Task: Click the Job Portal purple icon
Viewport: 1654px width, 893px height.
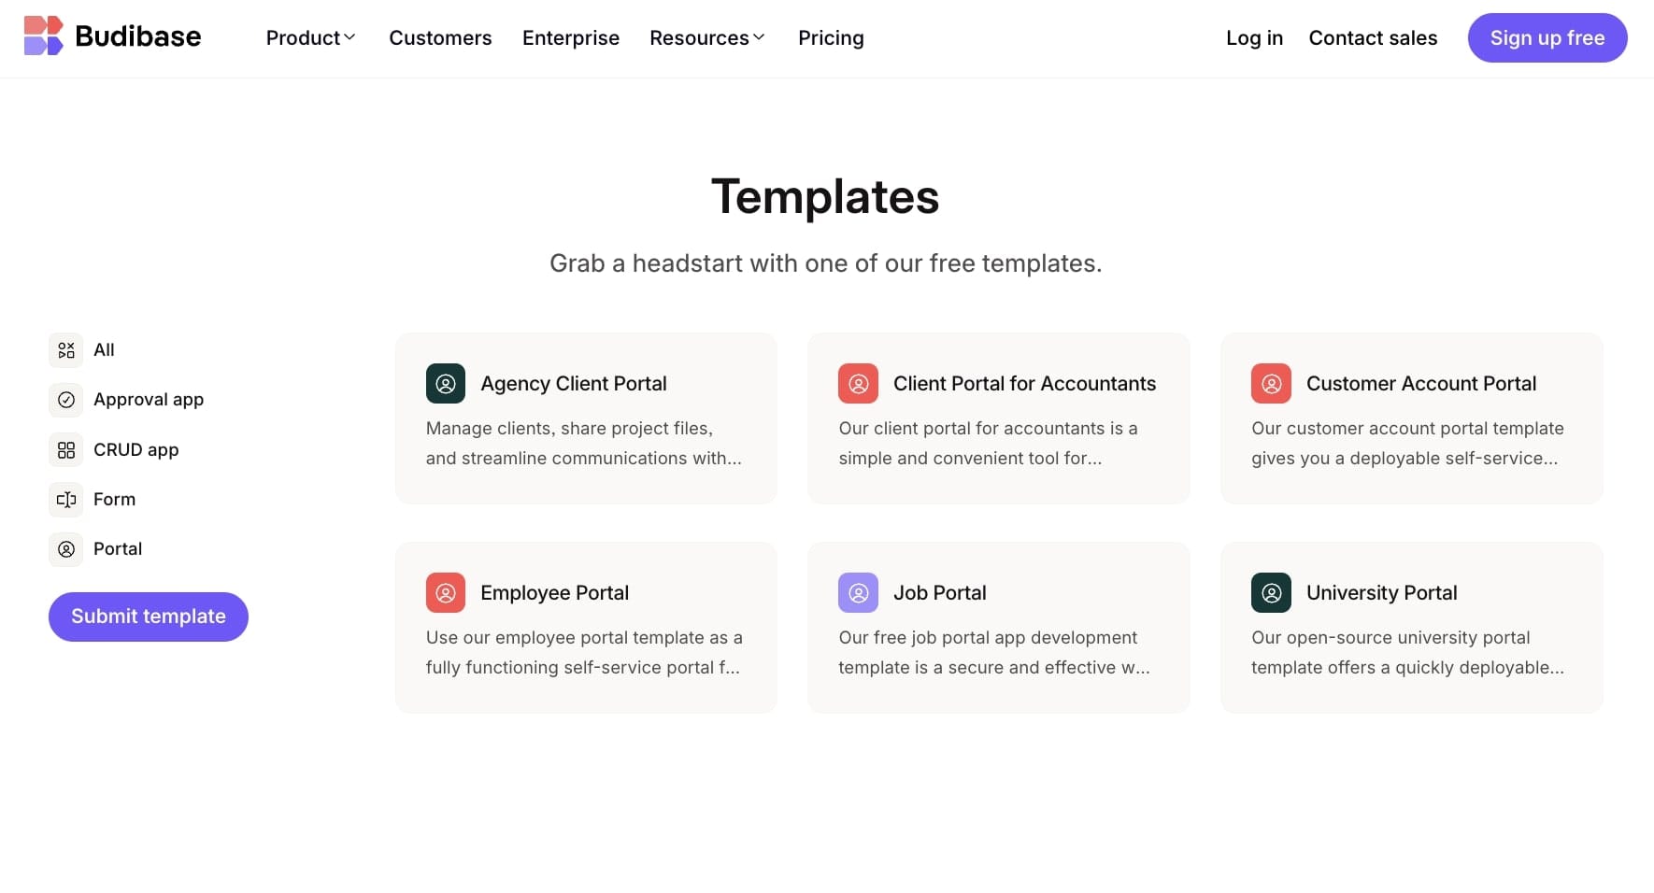Action: point(859,592)
